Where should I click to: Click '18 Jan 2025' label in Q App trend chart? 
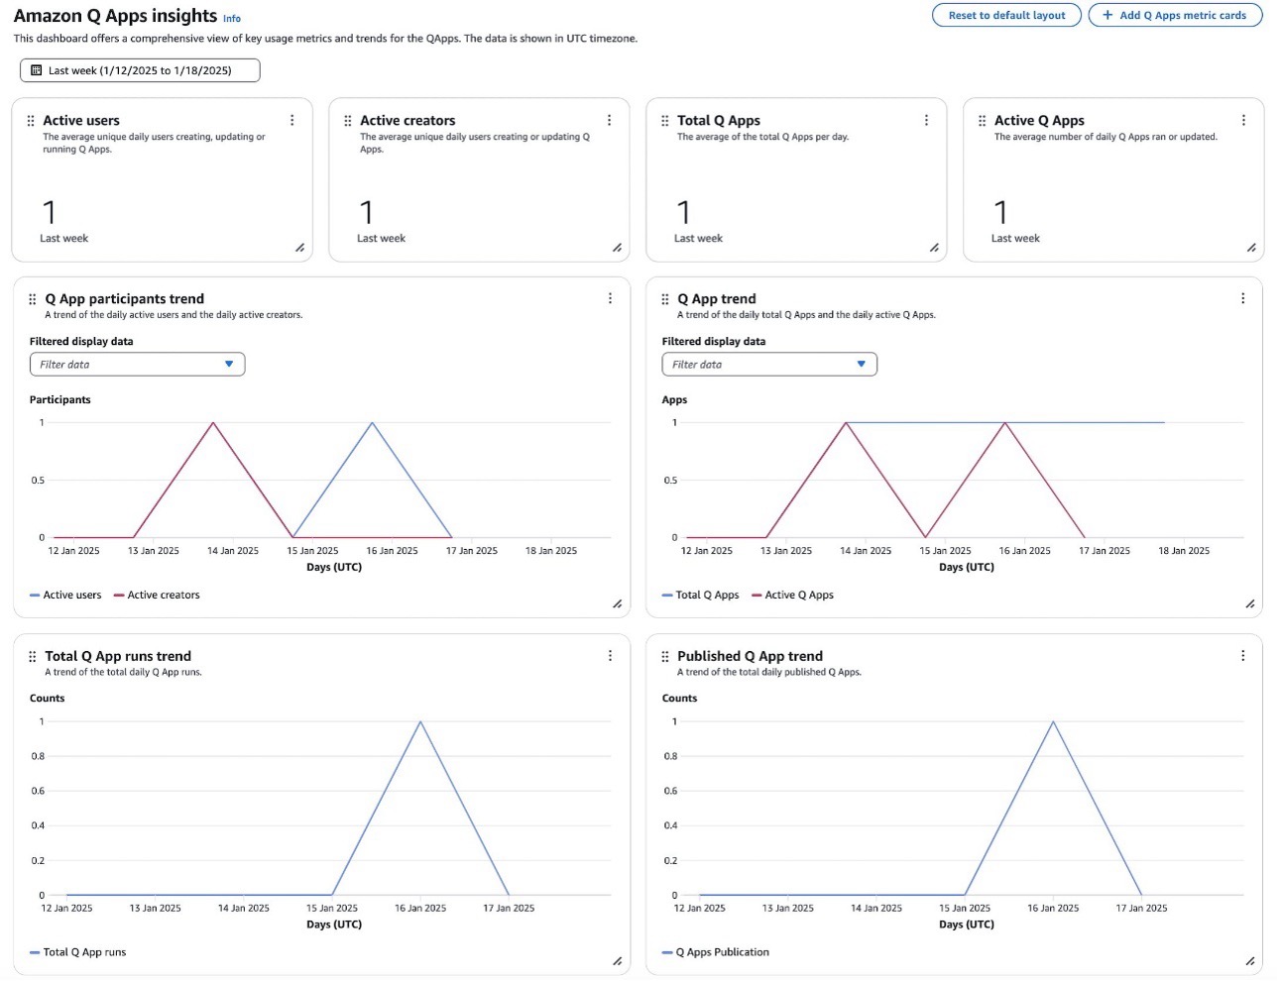coord(1184,551)
